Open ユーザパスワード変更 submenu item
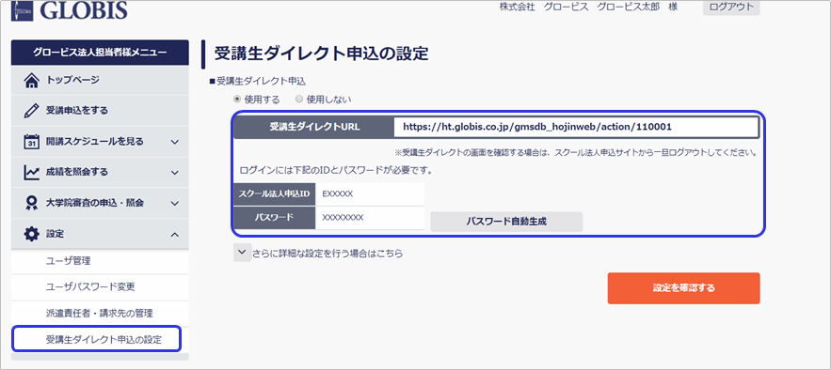Image resolution: width=831 pixels, height=370 pixels. click(x=100, y=287)
